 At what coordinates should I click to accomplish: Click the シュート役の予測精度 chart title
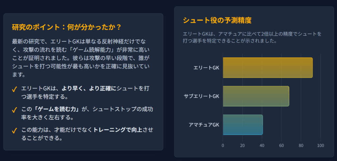[217, 20]
